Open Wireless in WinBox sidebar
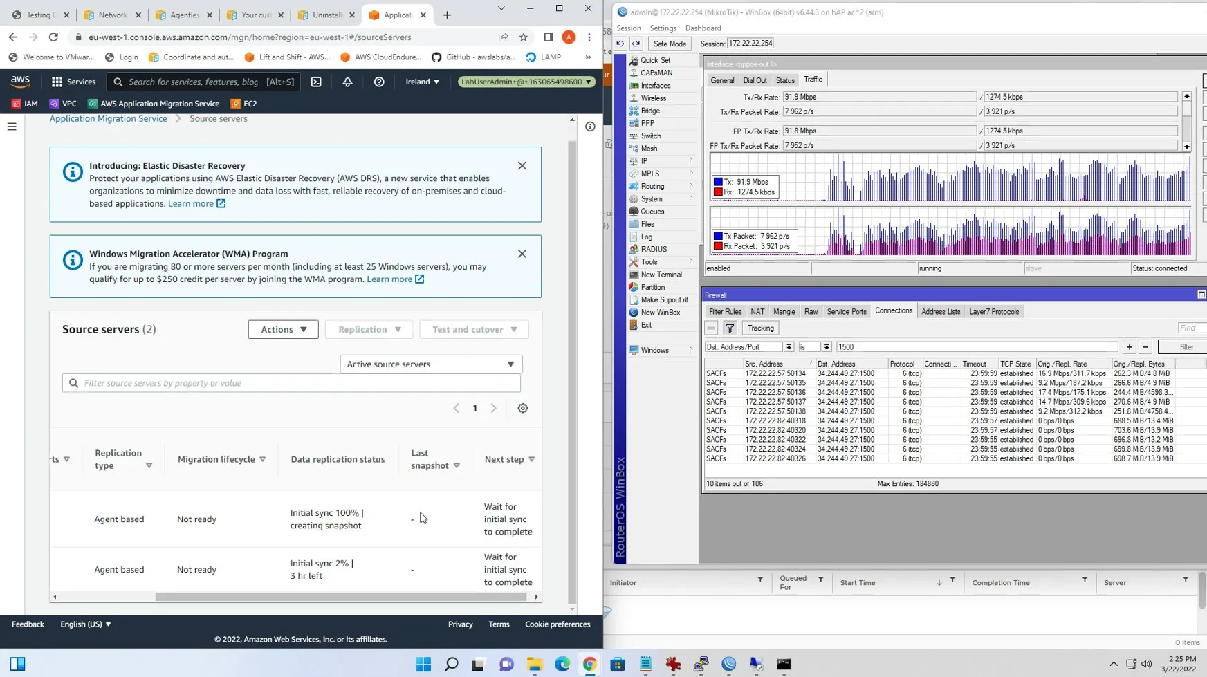 [654, 98]
